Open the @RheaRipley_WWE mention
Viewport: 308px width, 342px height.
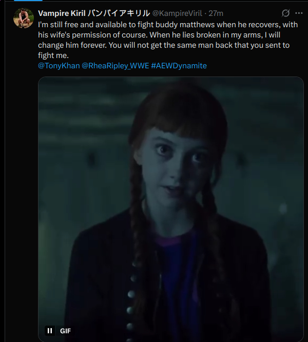coord(115,66)
